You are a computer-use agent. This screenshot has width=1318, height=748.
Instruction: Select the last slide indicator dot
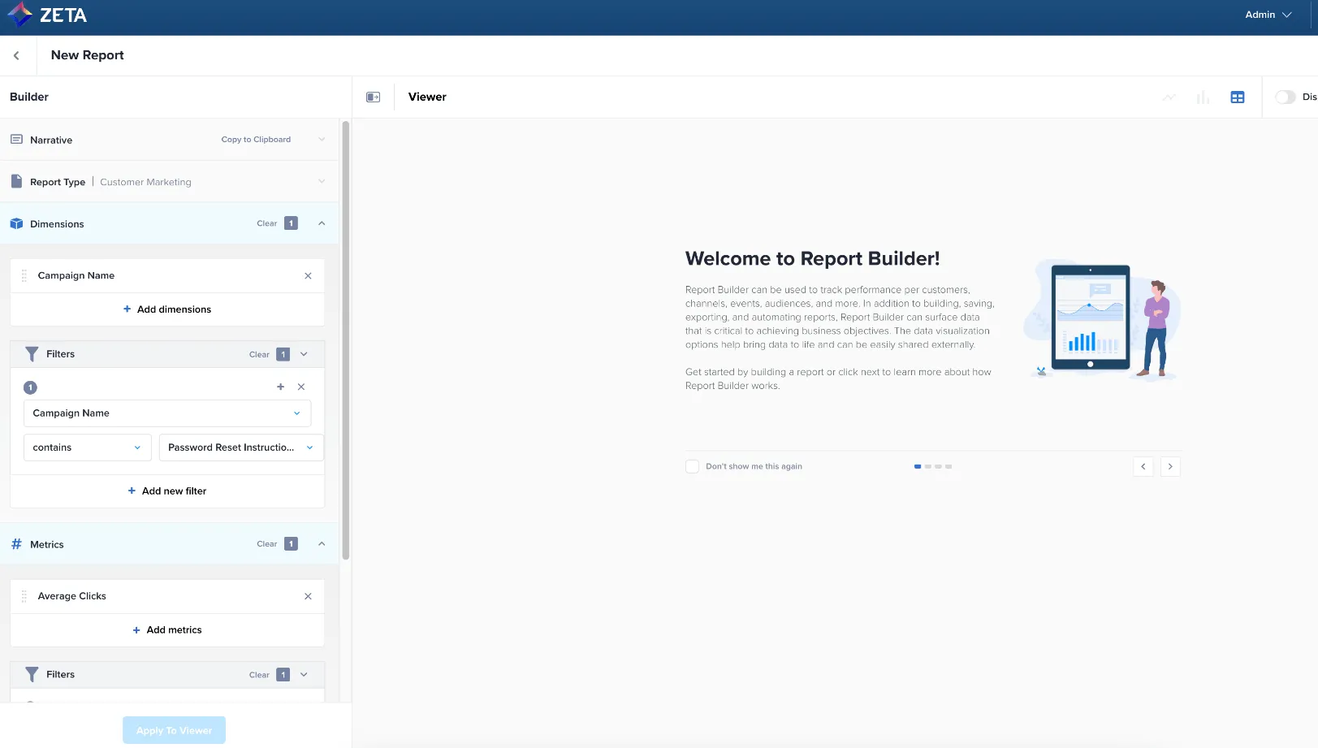(949, 467)
